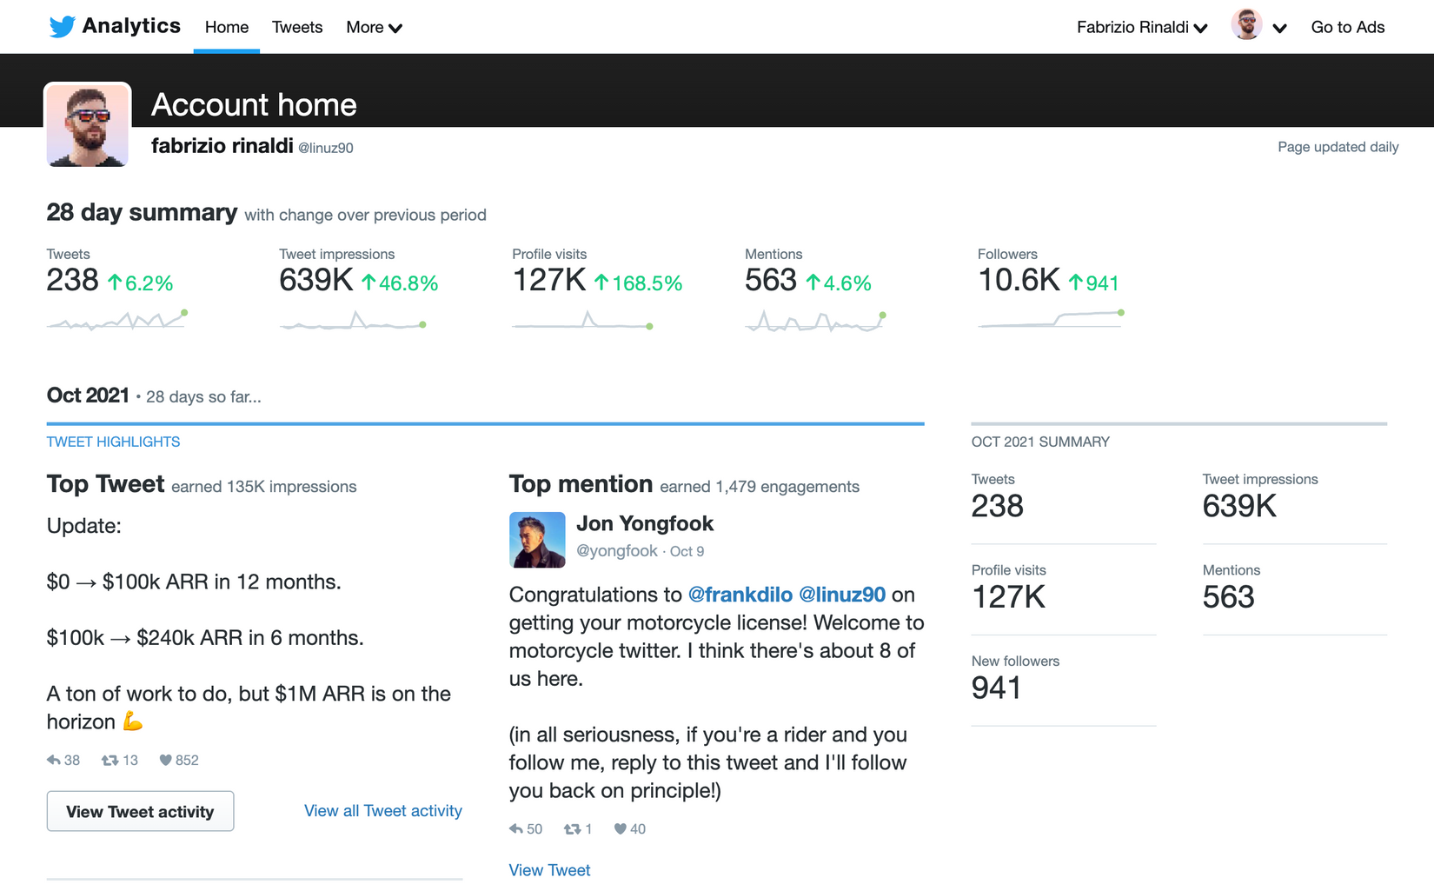Viewport: 1434px width, 891px height.
Task: Click fabrizio rinaldi's account header avatar
Action: (88, 125)
